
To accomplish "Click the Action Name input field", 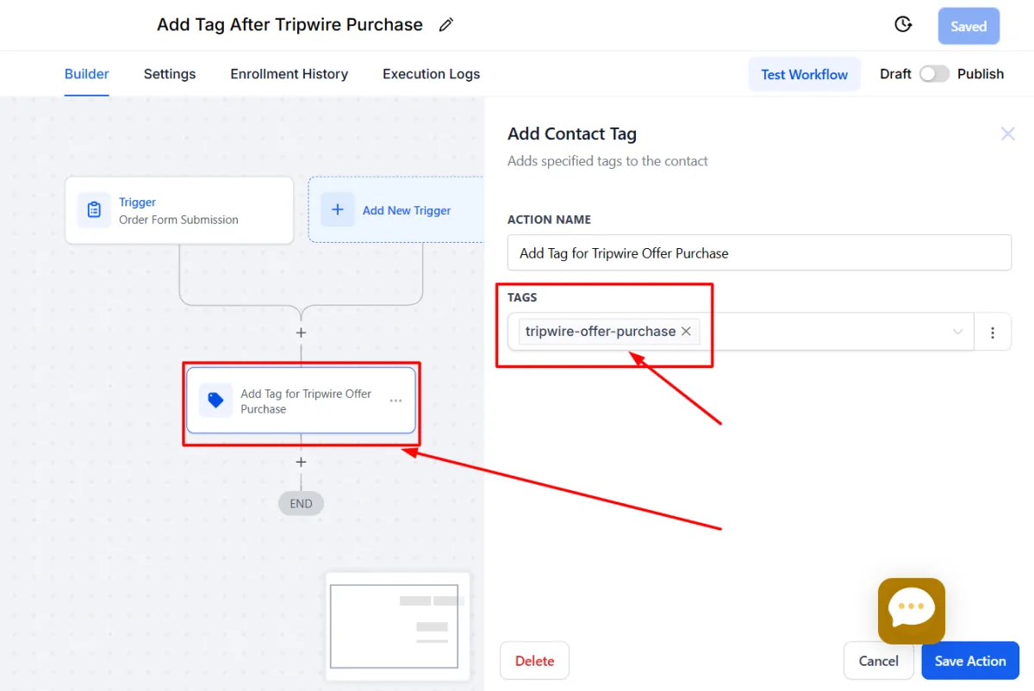I will point(759,253).
